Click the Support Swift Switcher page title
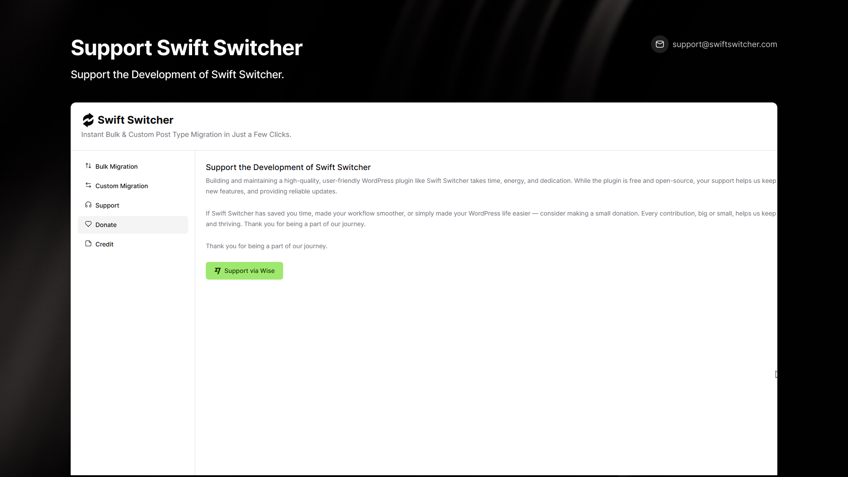The image size is (848, 477). pyautogui.click(x=186, y=48)
